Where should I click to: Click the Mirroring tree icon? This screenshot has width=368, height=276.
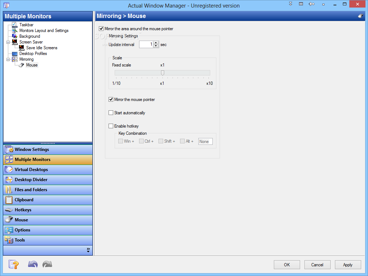point(14,59)
